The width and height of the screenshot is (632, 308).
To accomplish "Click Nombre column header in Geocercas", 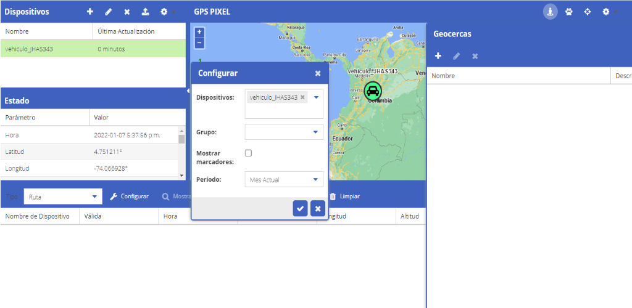I will tap(519, 76).
